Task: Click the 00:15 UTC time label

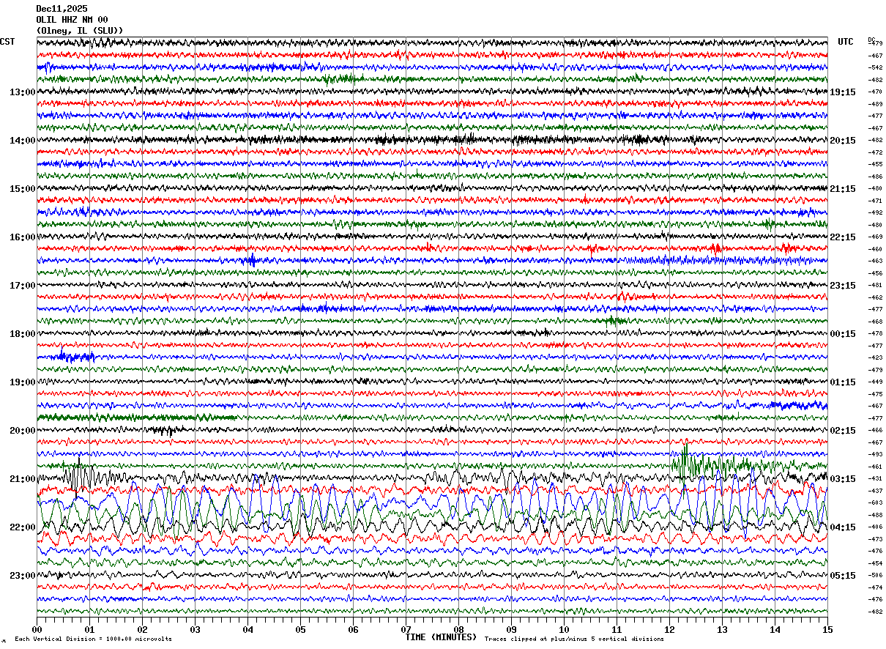Action: point(842,334)
